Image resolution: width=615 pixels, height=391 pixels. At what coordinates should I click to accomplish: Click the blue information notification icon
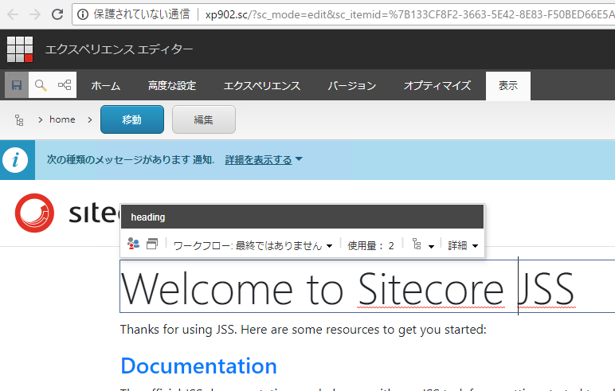[x=15, y=160]
